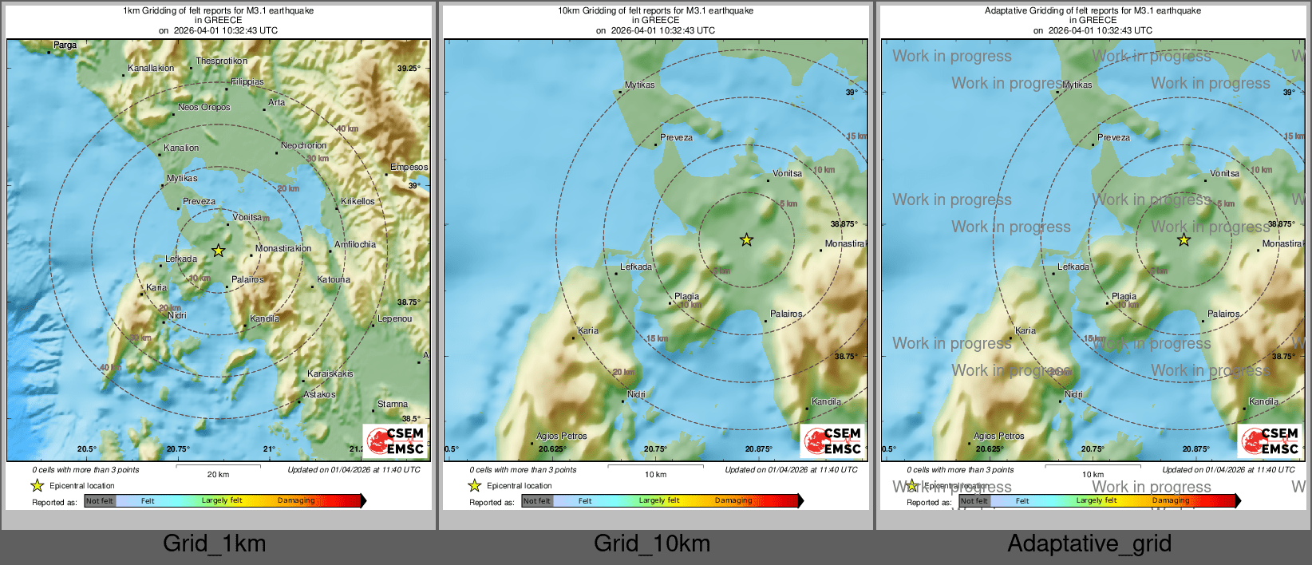Click the 'Epicentral location' legend text under Grid_10km
1312x565 pixels.
(520, 486)
